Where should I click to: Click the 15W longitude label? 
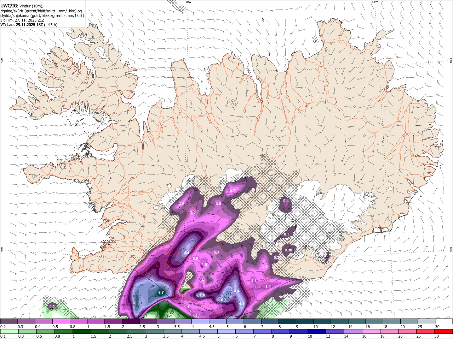point(375,2)
